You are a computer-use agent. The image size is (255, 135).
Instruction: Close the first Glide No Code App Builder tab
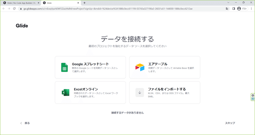pos(39,3)
